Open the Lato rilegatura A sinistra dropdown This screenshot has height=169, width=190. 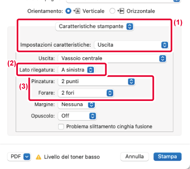(x=76, y=70)
